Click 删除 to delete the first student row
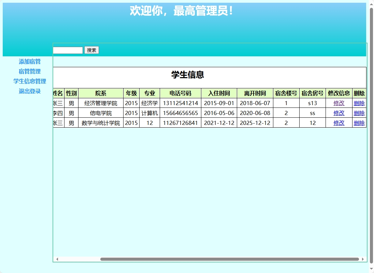374x273 pixels. [x=359, y=103]
